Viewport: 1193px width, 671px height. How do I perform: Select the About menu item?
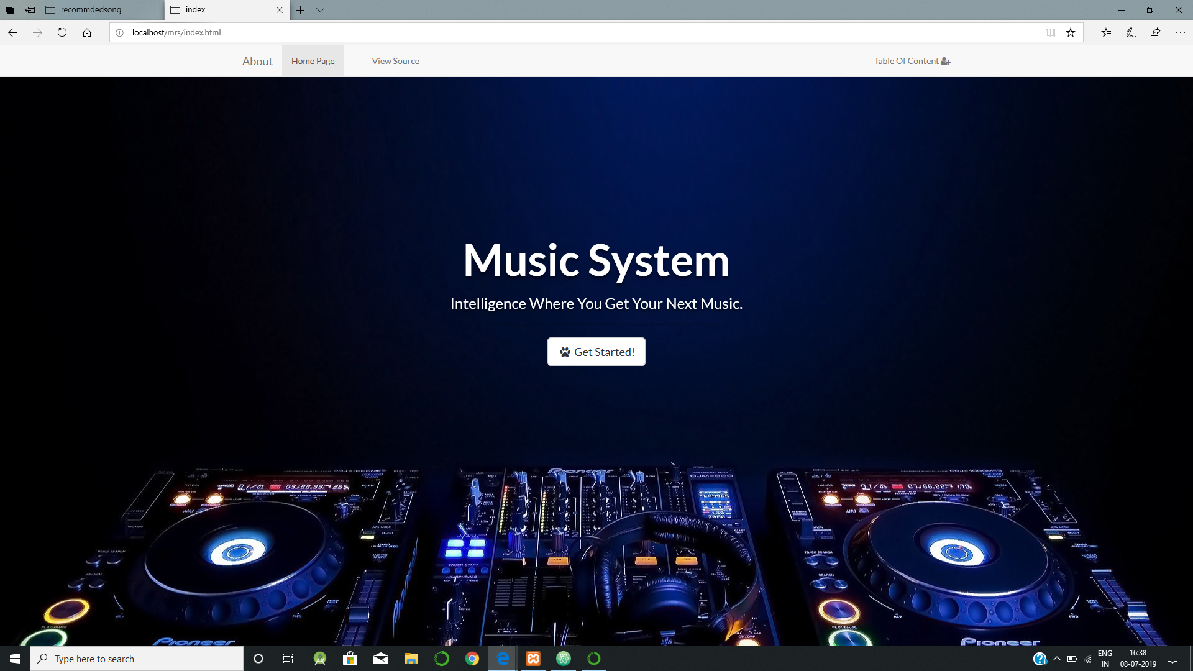(257, 61)
